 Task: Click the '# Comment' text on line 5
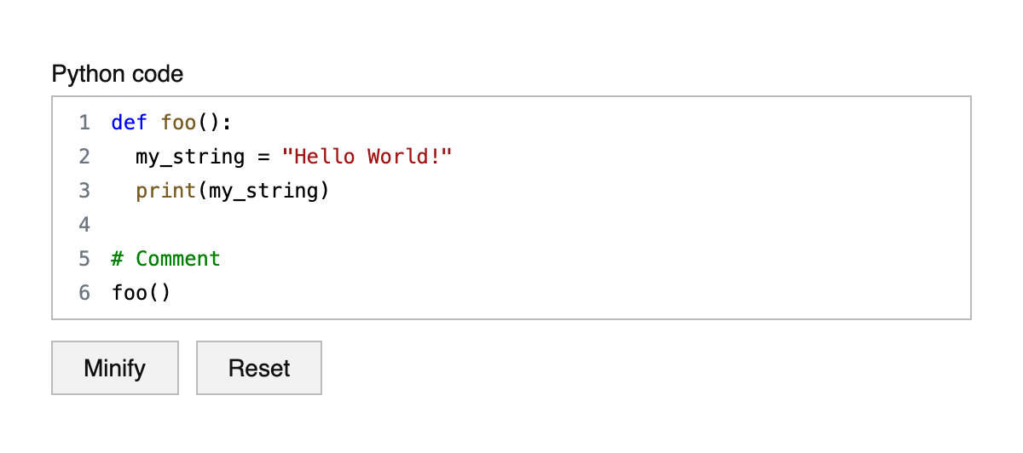(165, 259)
